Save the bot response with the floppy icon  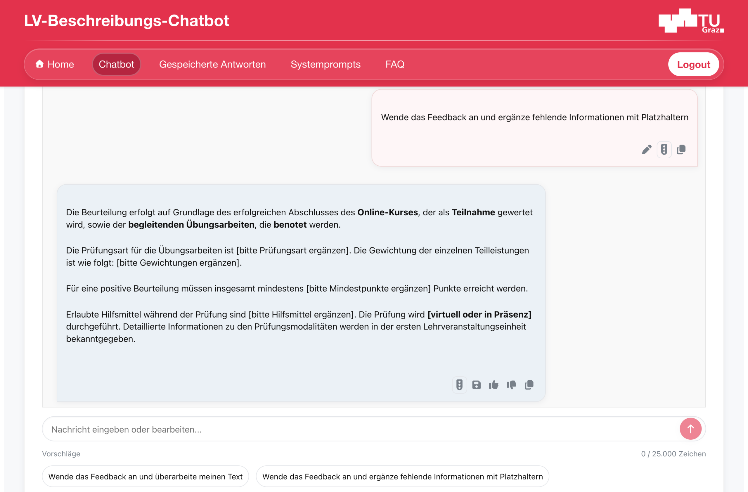[477, 385]
